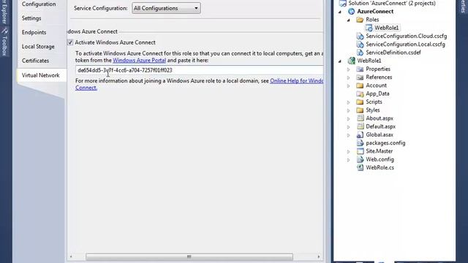Click the scrollbar right arrow
Image resolution: width=468 pixels, height=263 pixels.
pos(319,256)
